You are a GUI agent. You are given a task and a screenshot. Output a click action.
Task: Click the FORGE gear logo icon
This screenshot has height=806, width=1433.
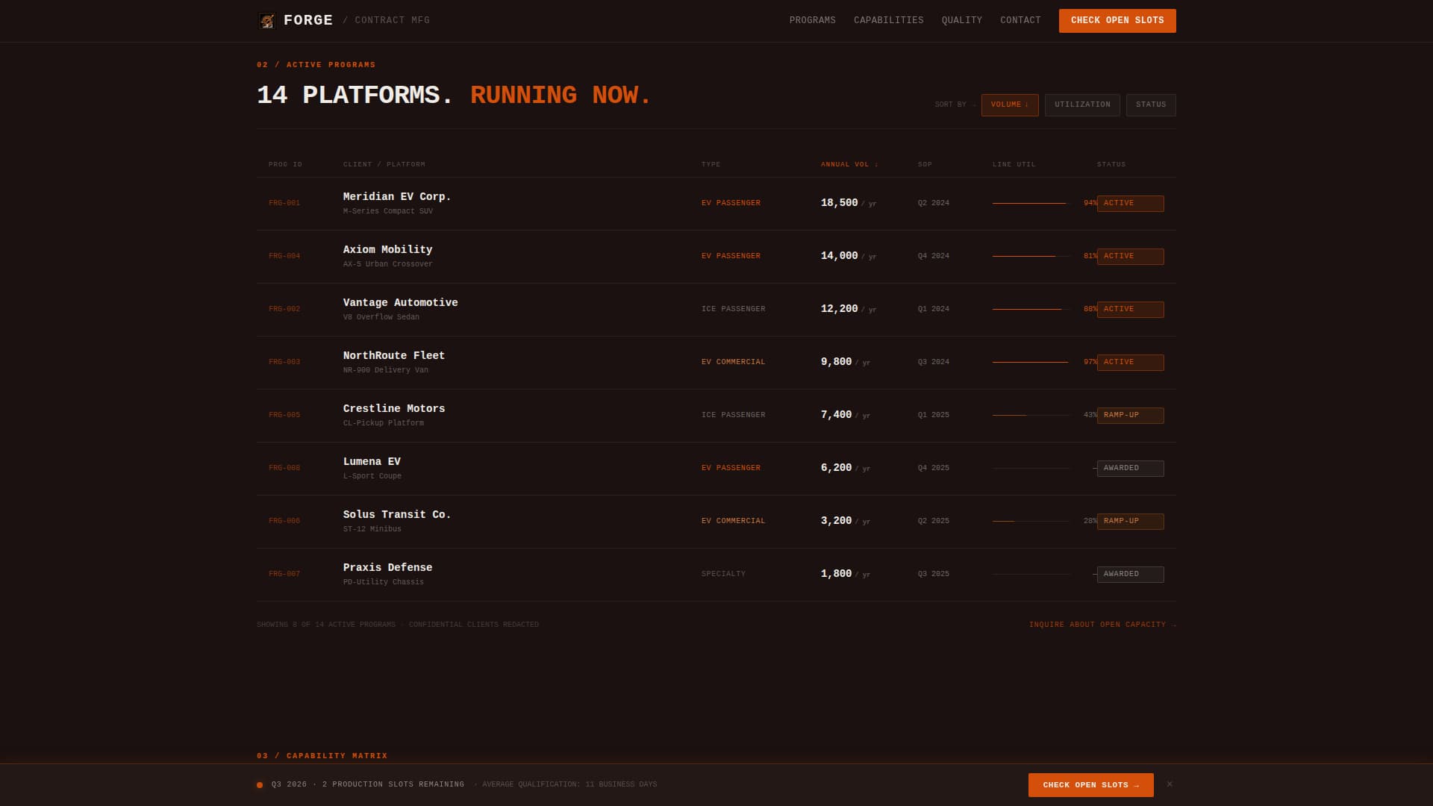[x=266, y=20]
